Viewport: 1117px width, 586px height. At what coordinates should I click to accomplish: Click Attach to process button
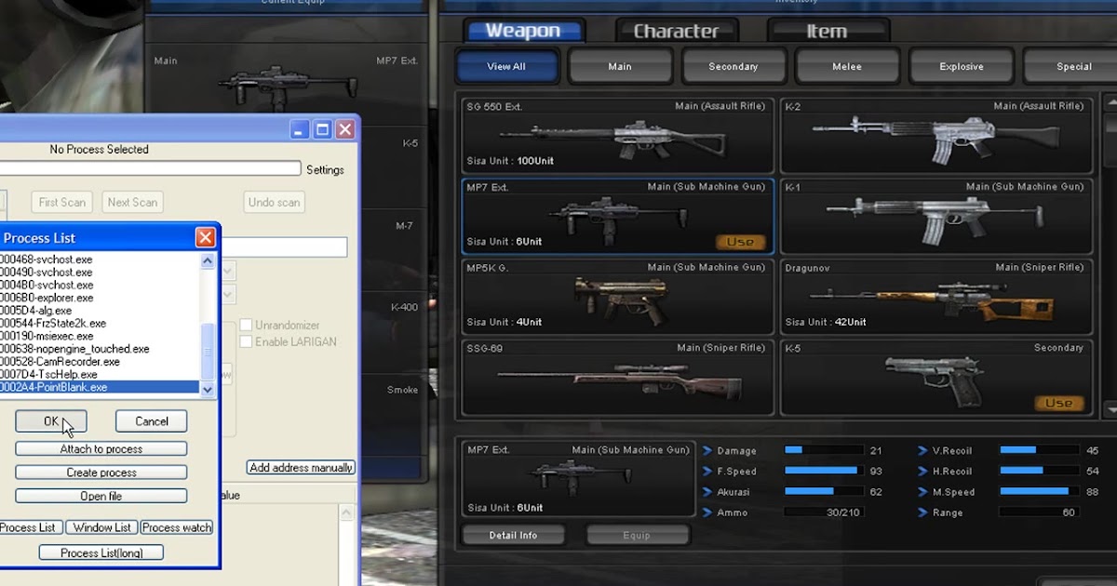point(101,449)
